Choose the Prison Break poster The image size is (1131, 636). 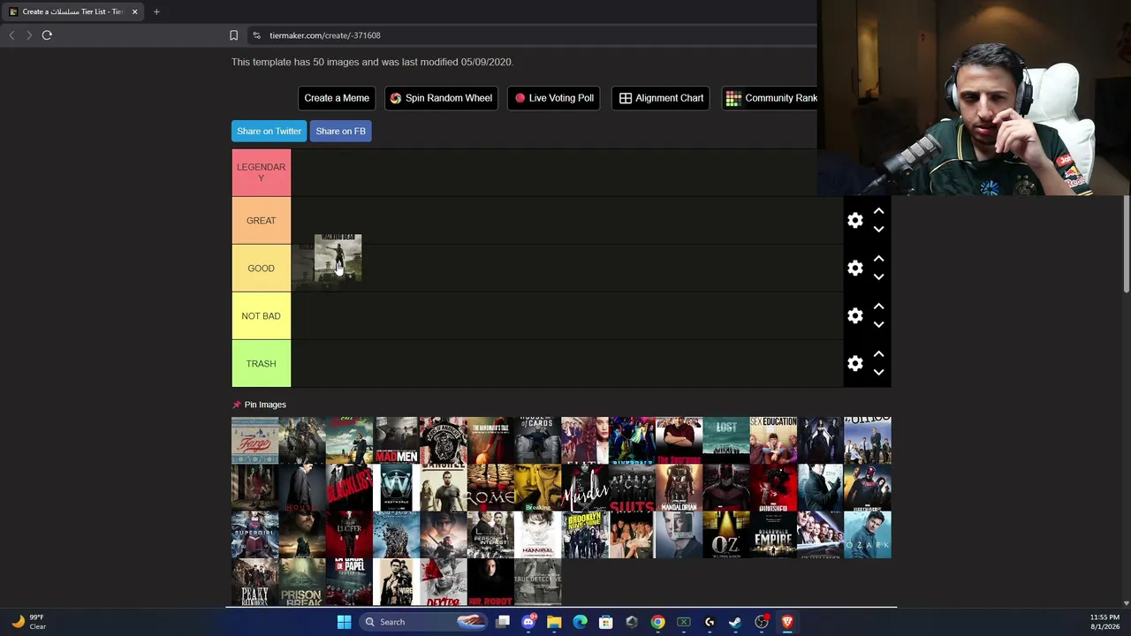click(x=302, y=582)
